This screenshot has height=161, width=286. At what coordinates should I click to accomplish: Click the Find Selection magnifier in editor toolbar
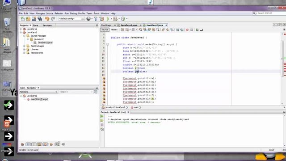tap(140, 30)
